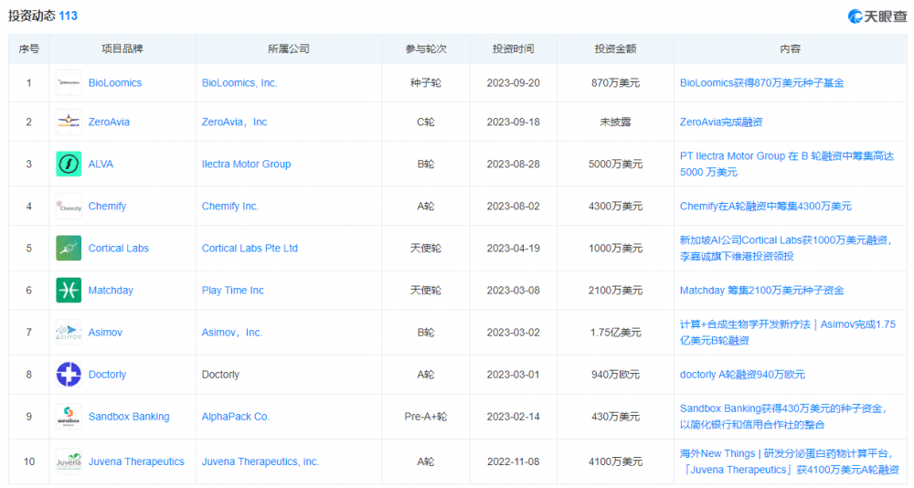Viewport: 914px width, 488px height.
Task: Open company Juvena Therapeutics, inc. link
Action: (x=260, y=461)
